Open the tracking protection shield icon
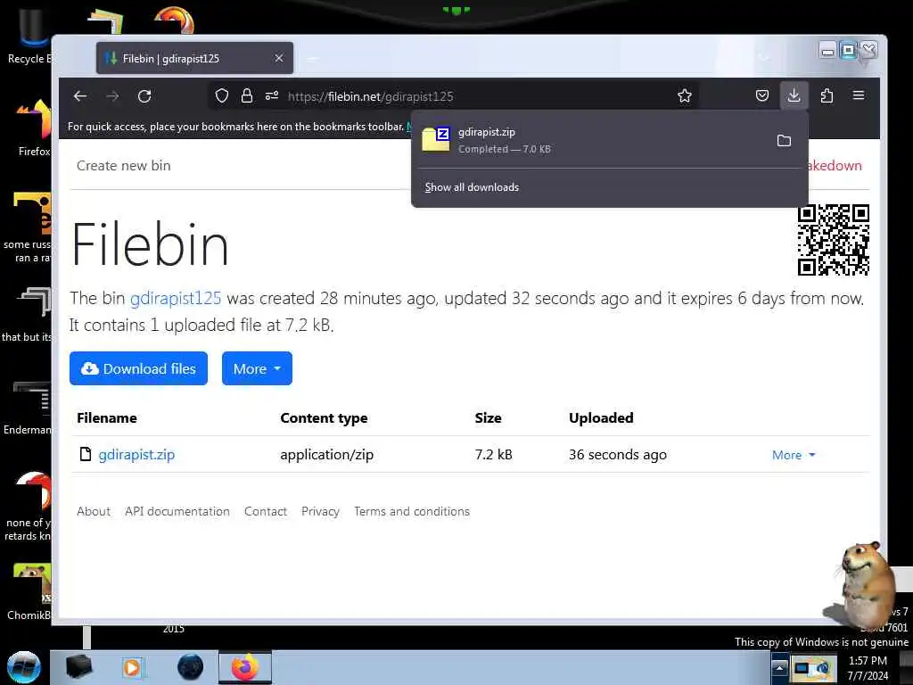This screenshot has height=685, width=913. pos(222,96)
